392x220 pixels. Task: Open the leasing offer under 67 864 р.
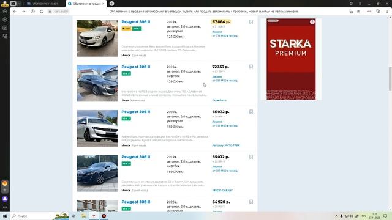click(225, 34)
